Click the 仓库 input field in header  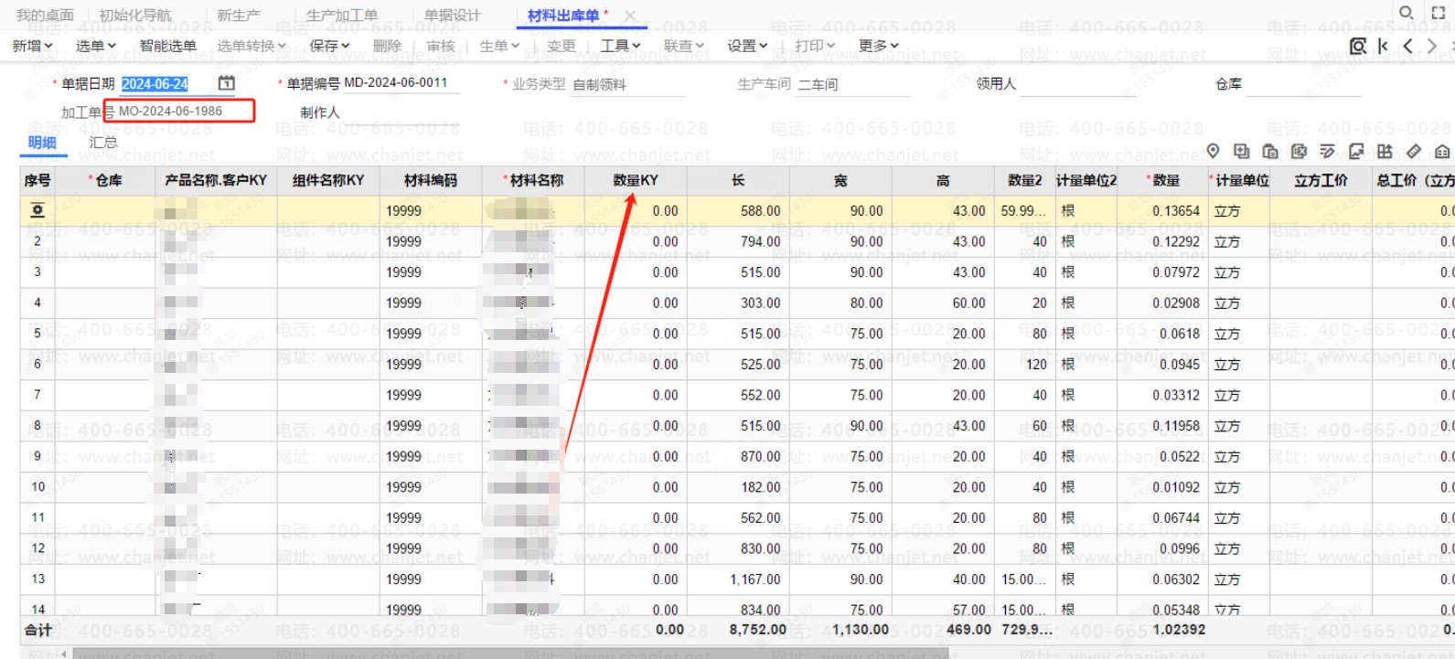pos(1302,85)
